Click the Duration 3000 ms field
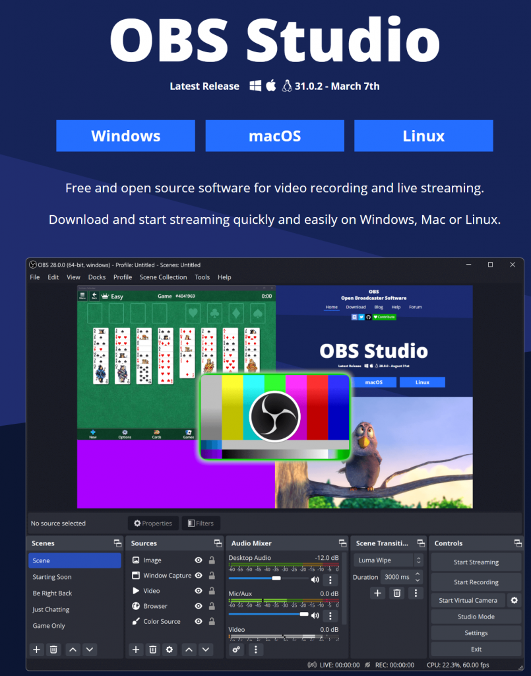The height and width of the screenshot is (676, 531). point(401,577)
